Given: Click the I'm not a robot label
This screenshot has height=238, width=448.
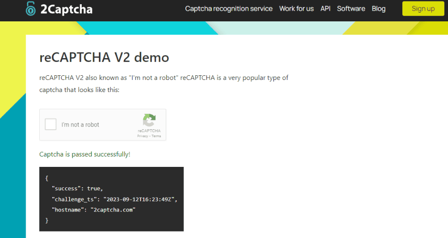Looking at the screenshot, I should click(x=80, y=125).
